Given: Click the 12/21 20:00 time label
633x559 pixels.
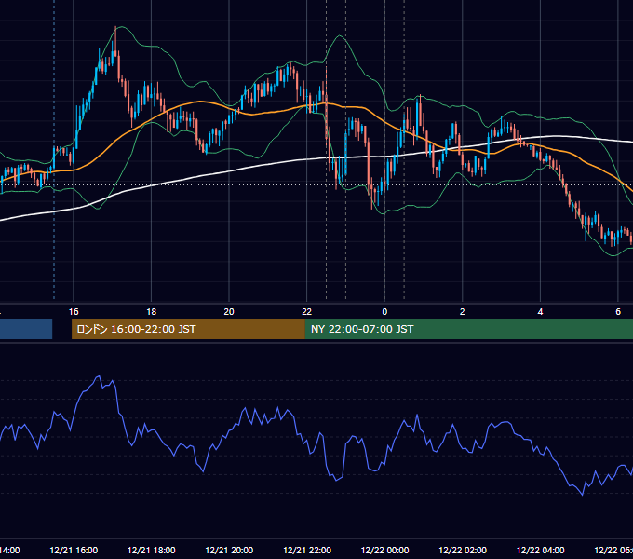Looking at the screenshot, I should 229,550.
